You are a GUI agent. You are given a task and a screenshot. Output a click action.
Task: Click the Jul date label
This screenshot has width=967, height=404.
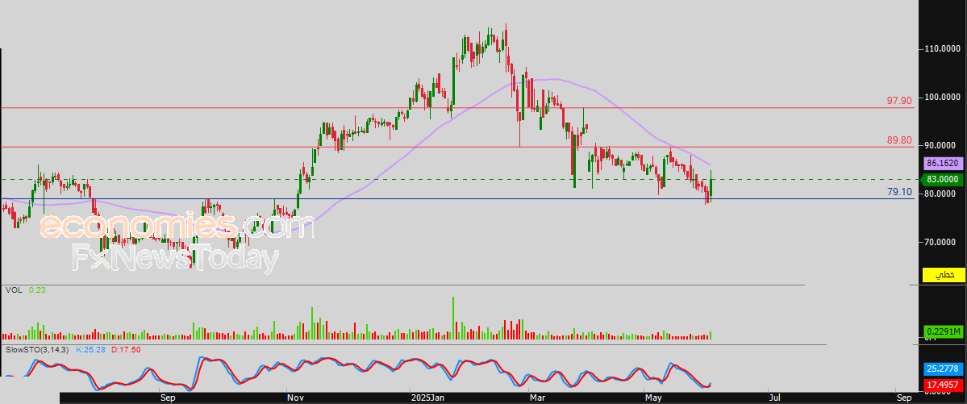pyautogui.click(x=774, y=398)
